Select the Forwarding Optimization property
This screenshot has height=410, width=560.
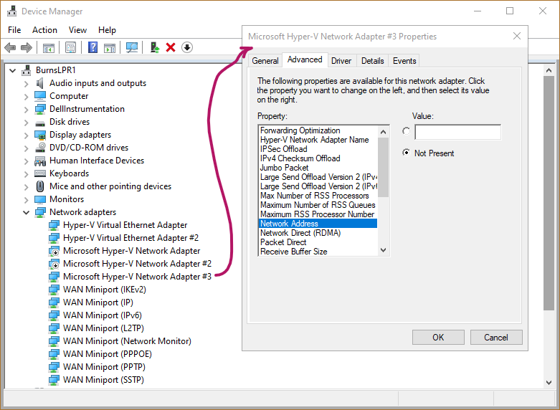click(x=300, y=130)
